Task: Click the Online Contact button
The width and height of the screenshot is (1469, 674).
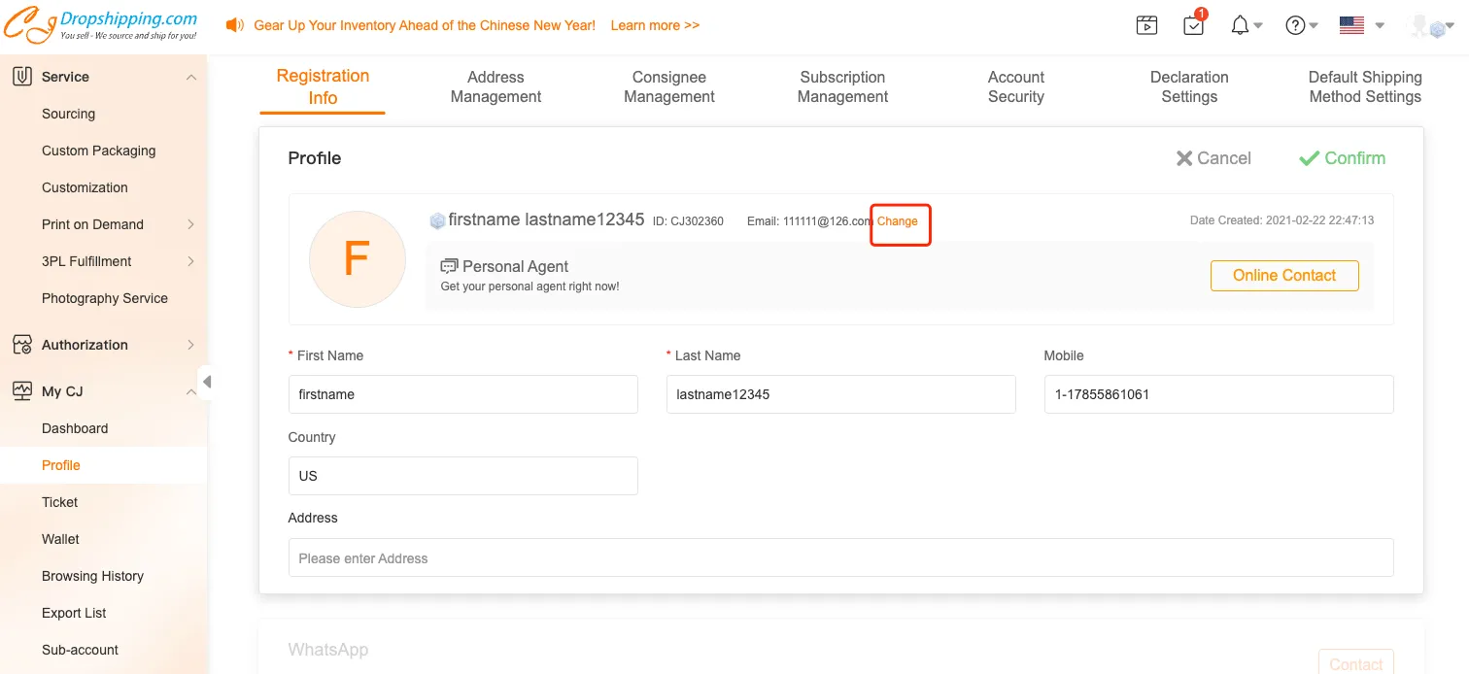Action: click(x=1283, y=276)
